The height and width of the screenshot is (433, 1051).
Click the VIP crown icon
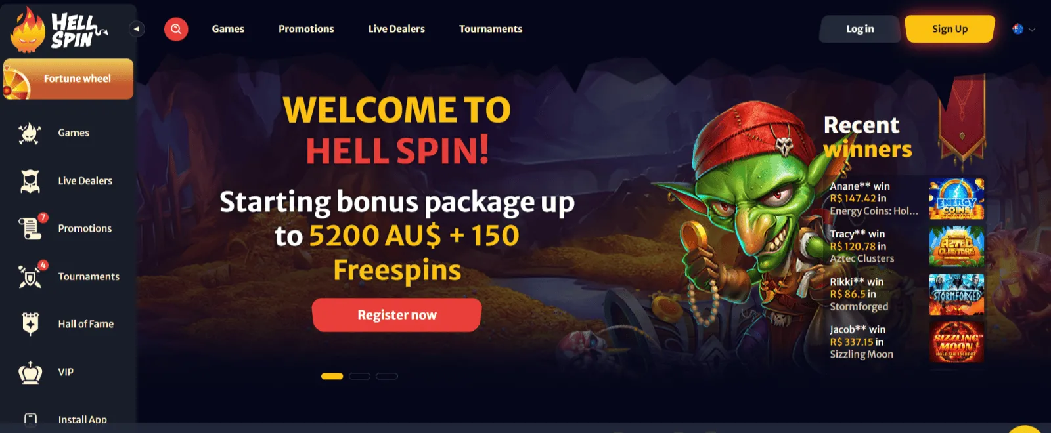click(30, 372)
